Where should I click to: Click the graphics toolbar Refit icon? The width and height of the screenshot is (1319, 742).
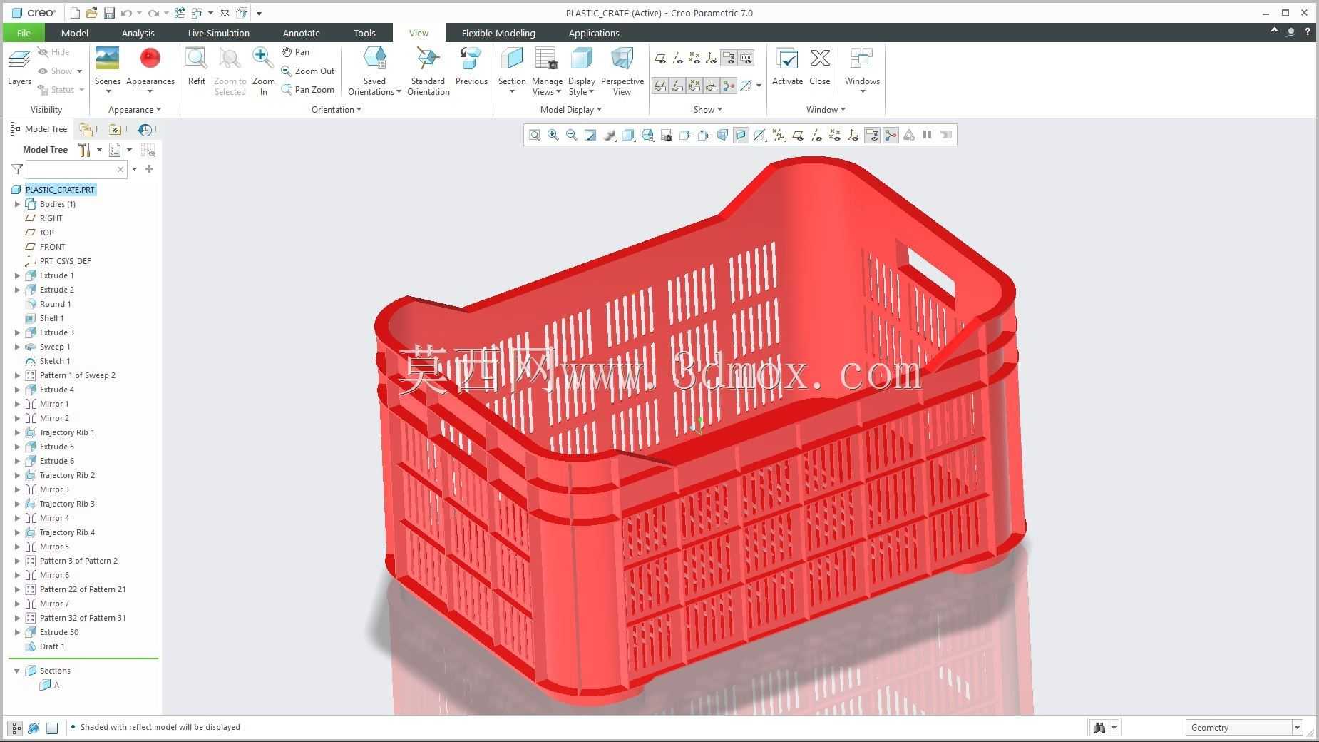[x=534, y=135]
